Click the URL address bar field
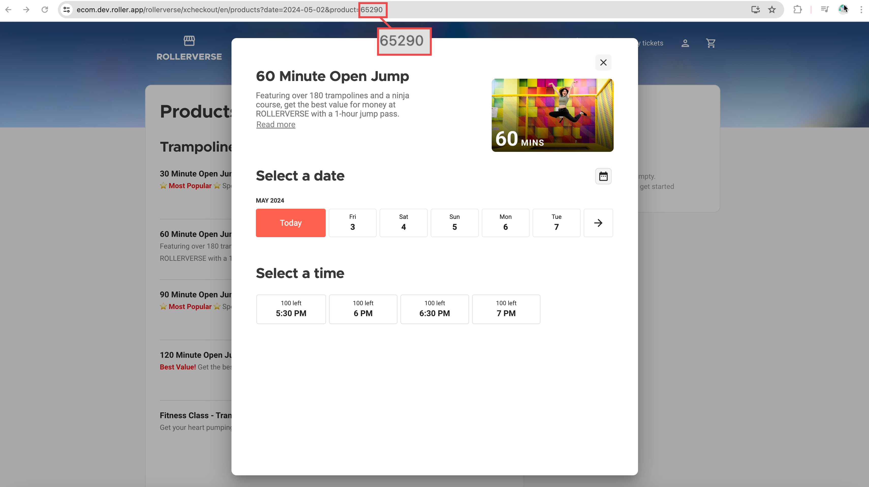 tap(405, 9)
